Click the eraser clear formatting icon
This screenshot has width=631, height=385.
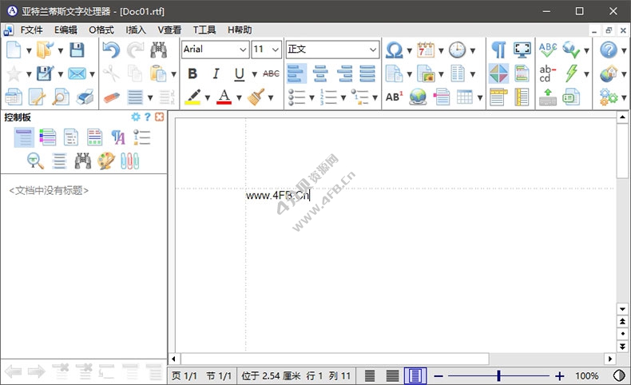coord(112,97)
